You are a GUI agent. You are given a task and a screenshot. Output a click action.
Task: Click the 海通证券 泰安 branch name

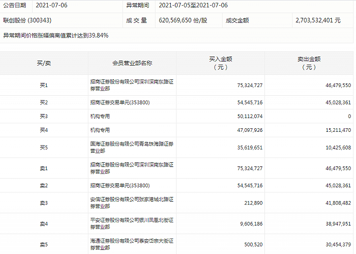tap(132, 244)
